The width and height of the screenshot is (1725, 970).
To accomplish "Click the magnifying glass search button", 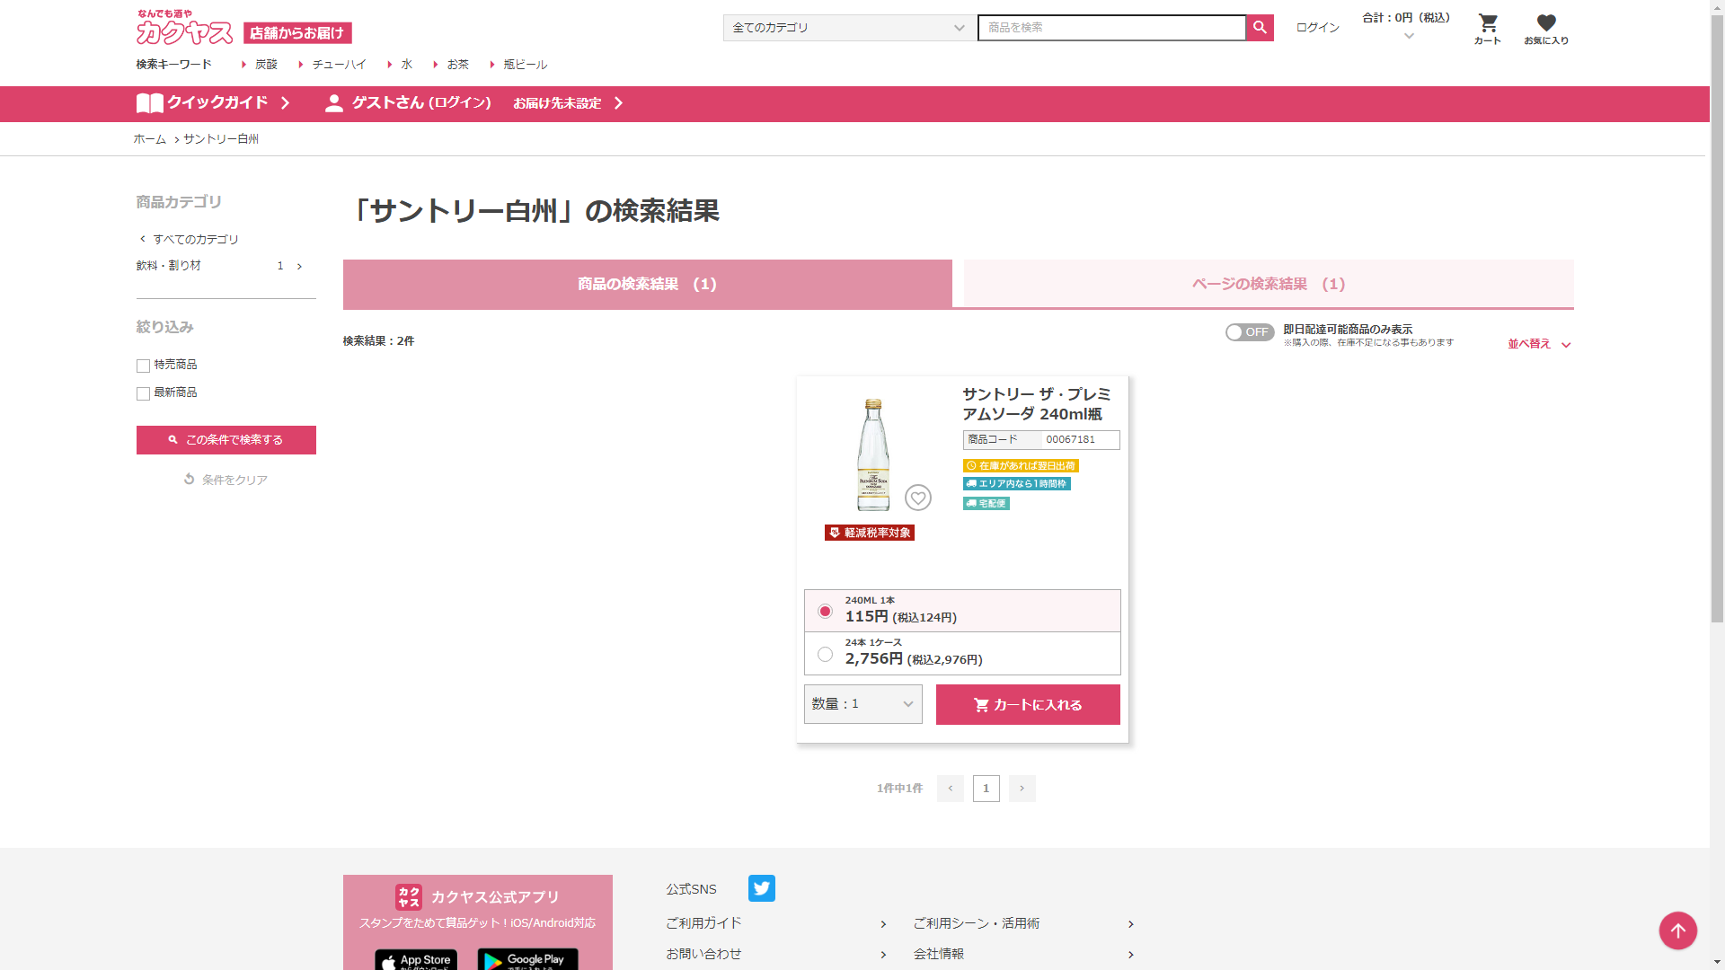I will tap(1260, 28).
